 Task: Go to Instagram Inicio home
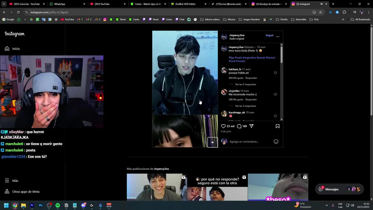click(x=13, y=49)
